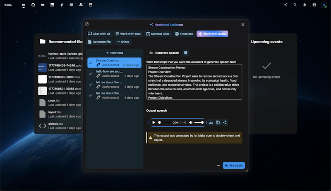Open 1777498409-74246.pptx on dashboard
This screenshot has width=331, height=191.
[60, 68]
